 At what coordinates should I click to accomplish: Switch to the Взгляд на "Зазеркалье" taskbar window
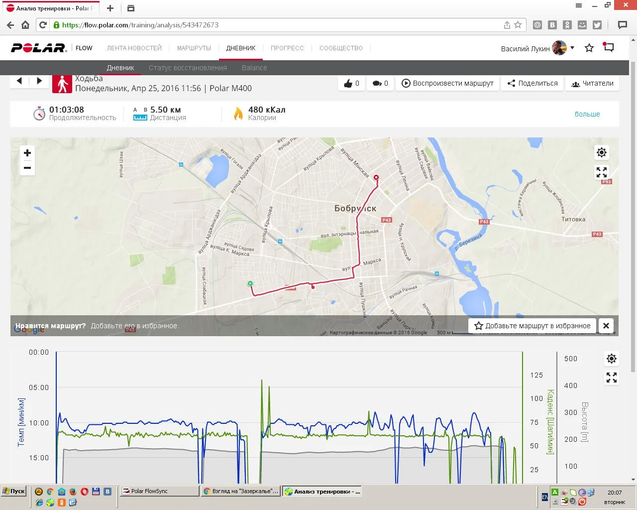click(x=241, y=491)
